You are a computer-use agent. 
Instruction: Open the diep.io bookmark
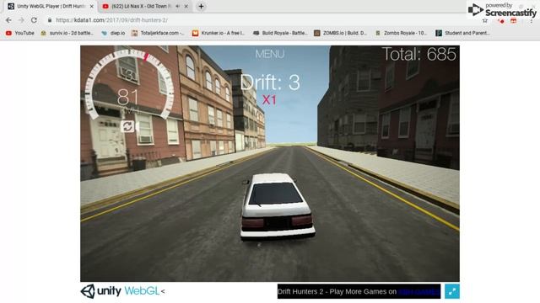pyautogui.click(x=113, y=33)
